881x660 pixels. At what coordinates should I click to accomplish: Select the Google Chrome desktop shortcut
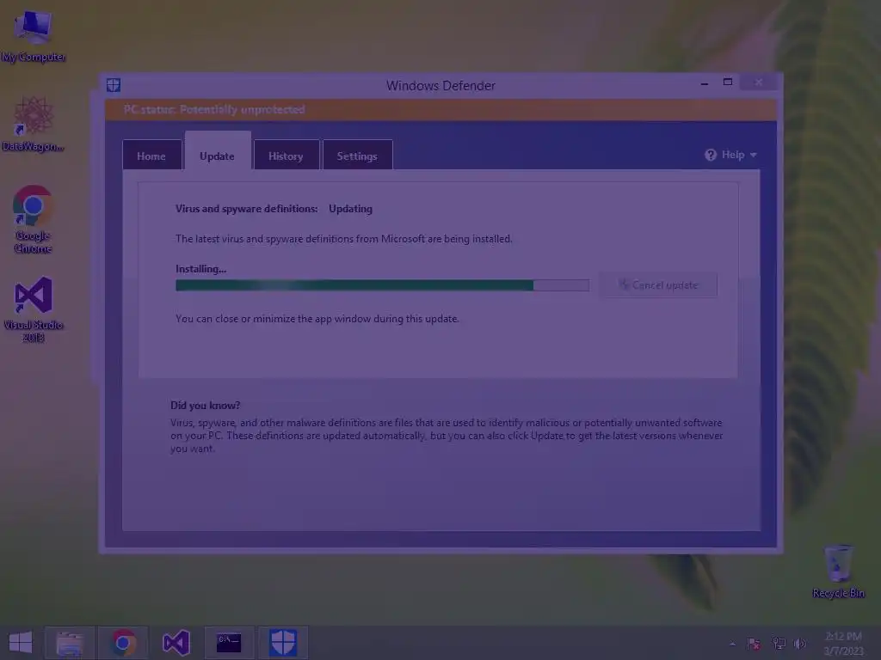34,219
